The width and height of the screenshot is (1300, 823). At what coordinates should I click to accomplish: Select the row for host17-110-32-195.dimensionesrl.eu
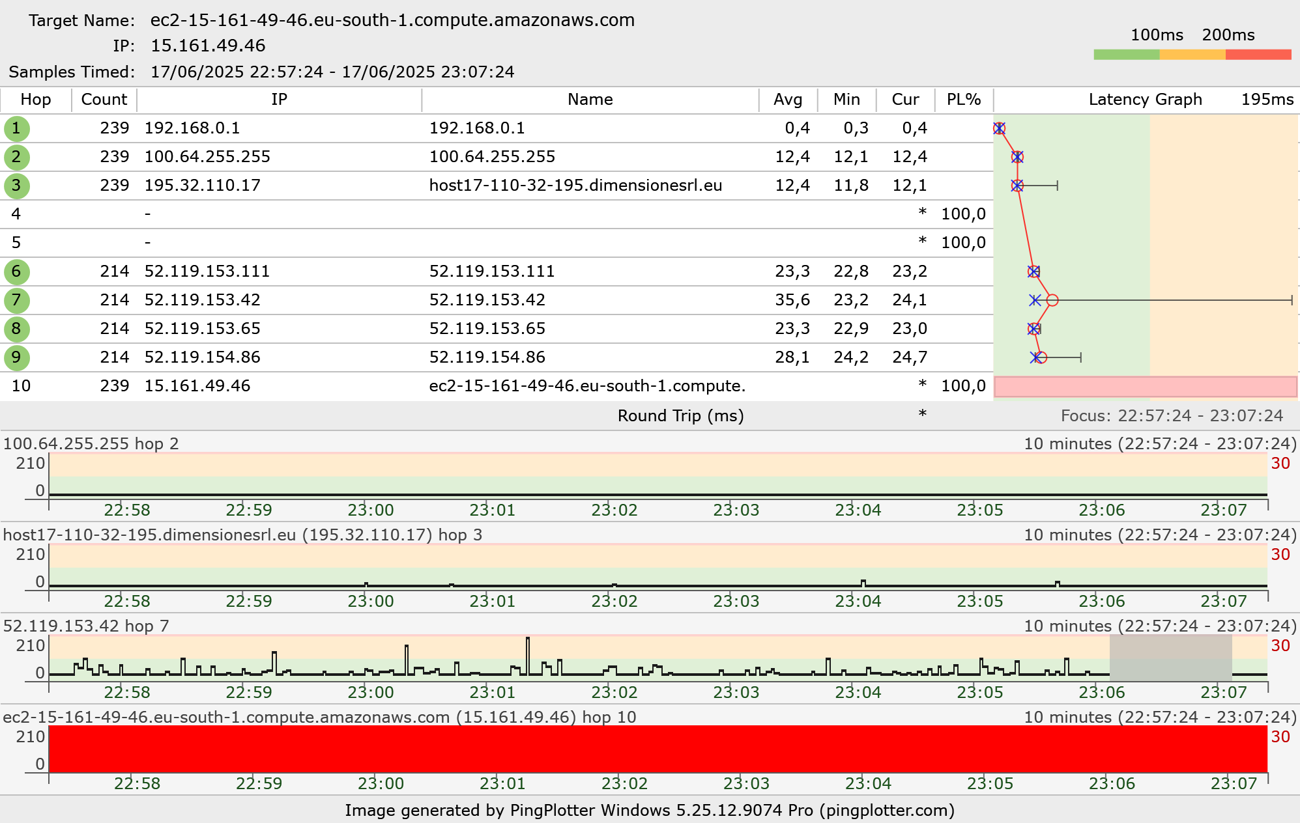575,186
